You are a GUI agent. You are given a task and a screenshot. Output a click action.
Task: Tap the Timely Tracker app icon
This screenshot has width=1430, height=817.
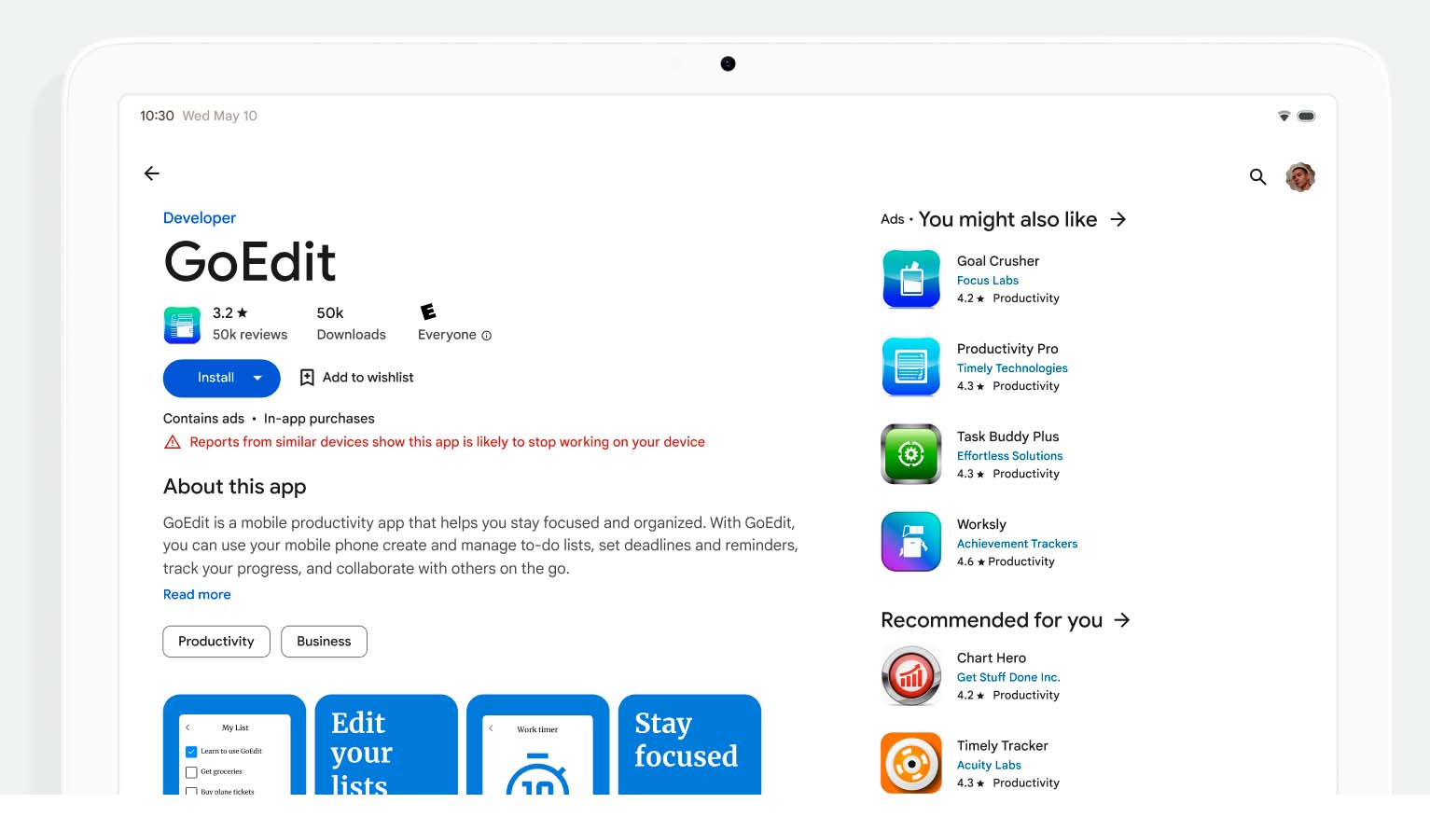pos(910,763)
